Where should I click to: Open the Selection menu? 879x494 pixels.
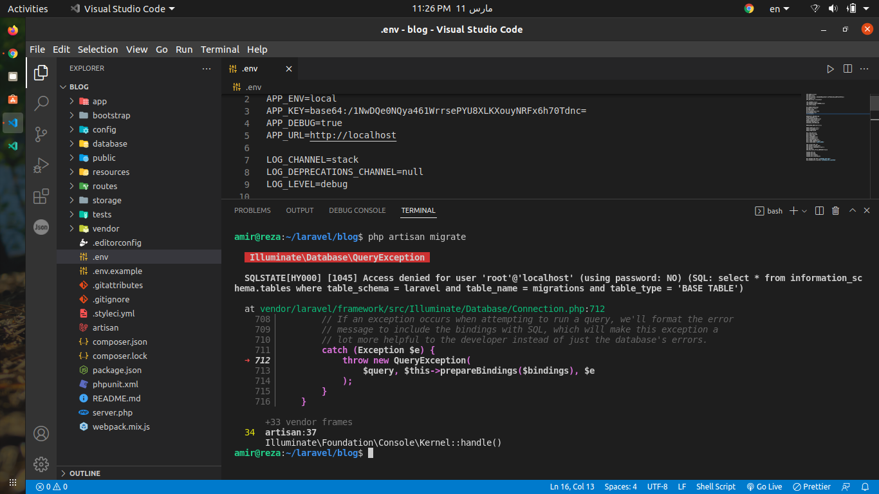pyautogui.click(x=98, y=50)
